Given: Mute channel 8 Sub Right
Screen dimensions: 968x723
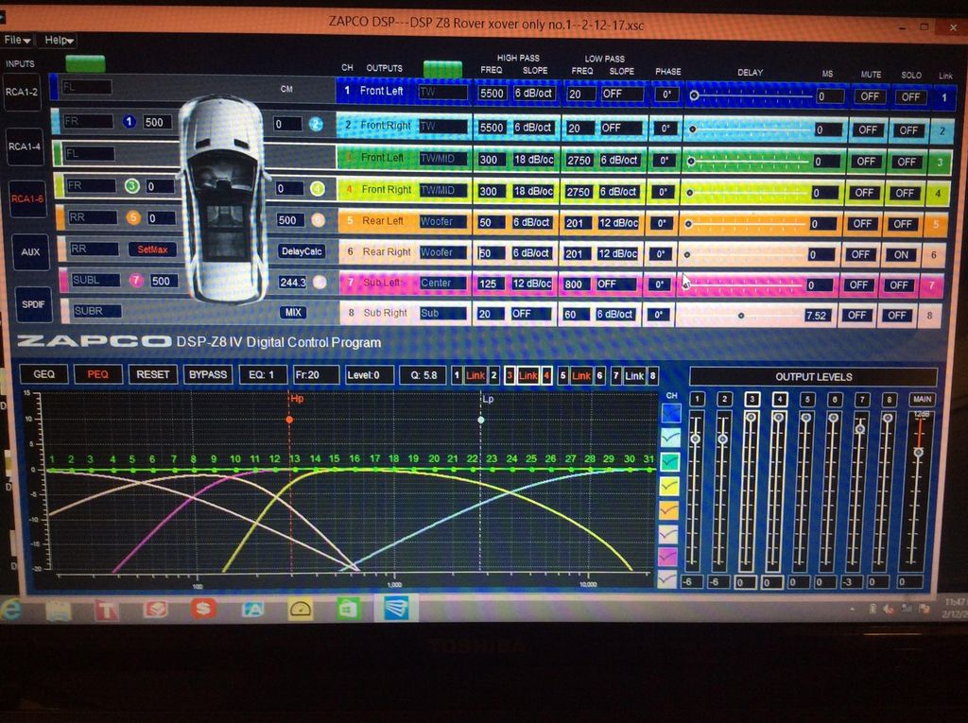Looking at the screenshot, I should click(856, 315).
